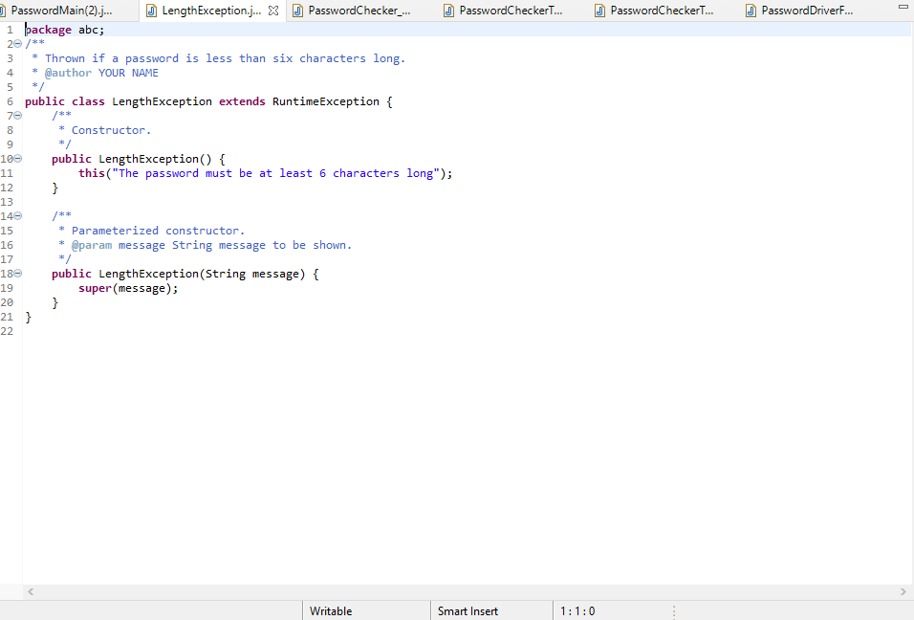Click 'super' on line 19

[95, 288]
